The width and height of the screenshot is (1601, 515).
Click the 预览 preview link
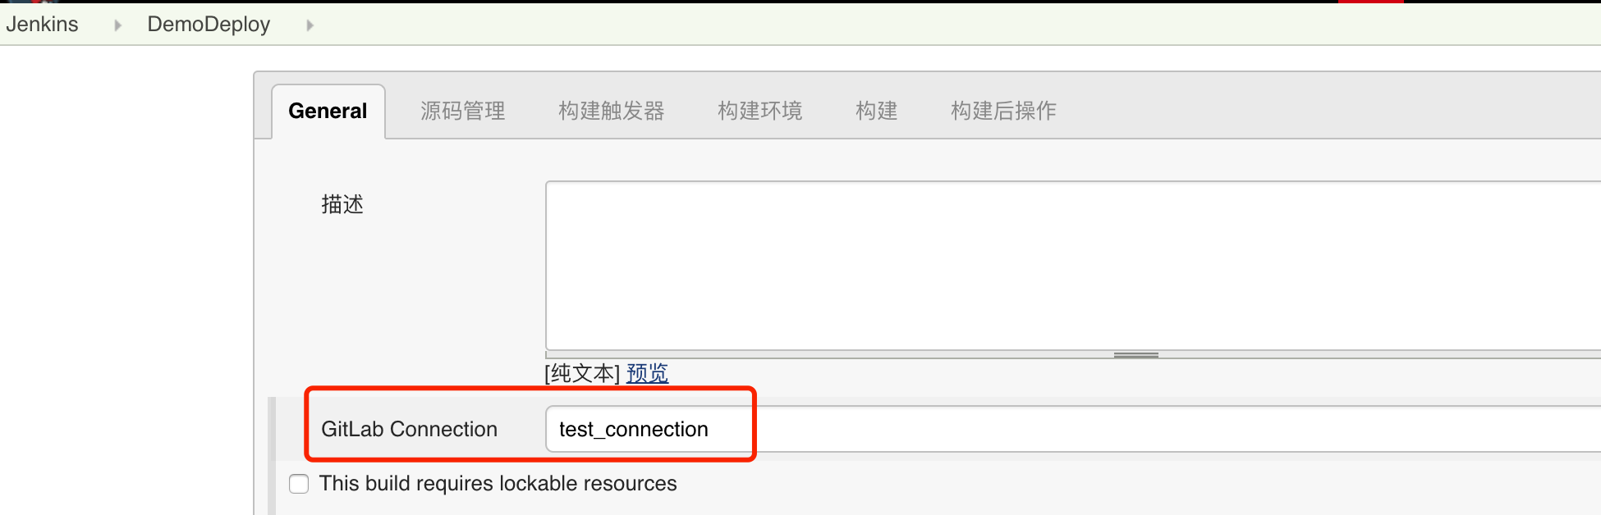[x=647, y=374]
